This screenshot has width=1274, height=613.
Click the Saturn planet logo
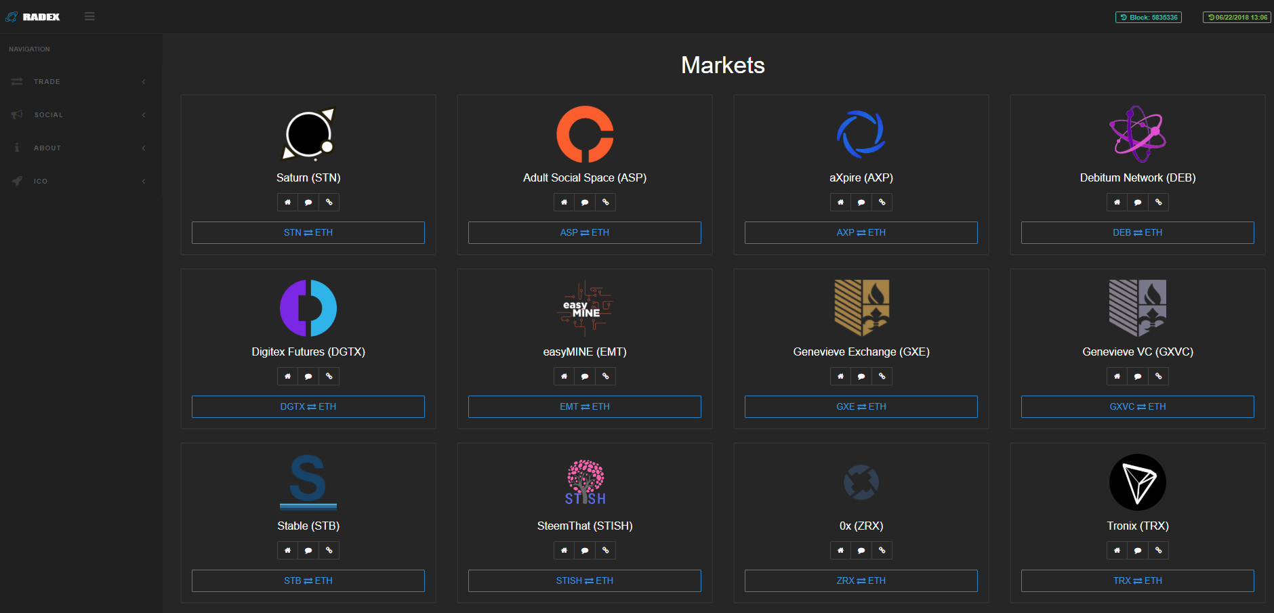[x=308, y=134]
